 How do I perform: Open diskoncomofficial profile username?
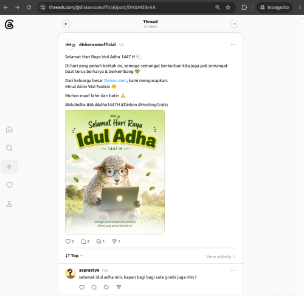(97, 44)
